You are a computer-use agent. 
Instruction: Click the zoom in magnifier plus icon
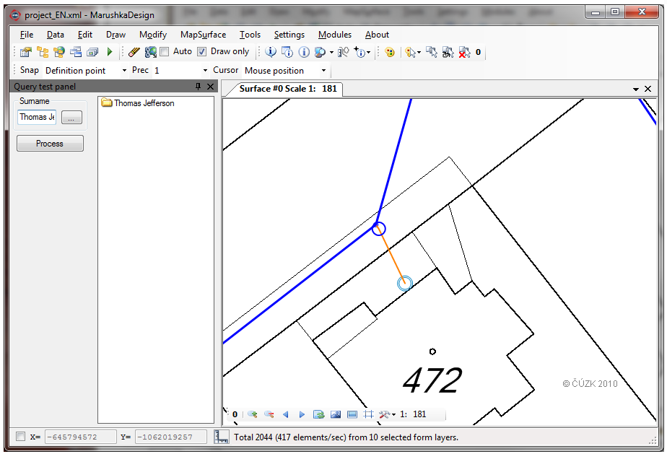(252, 414)
